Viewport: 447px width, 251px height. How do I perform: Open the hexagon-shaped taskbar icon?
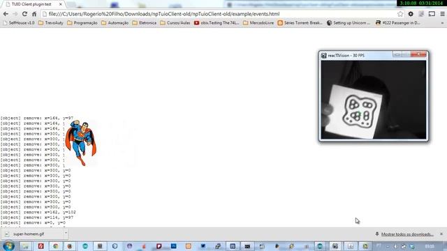point(115,246)
